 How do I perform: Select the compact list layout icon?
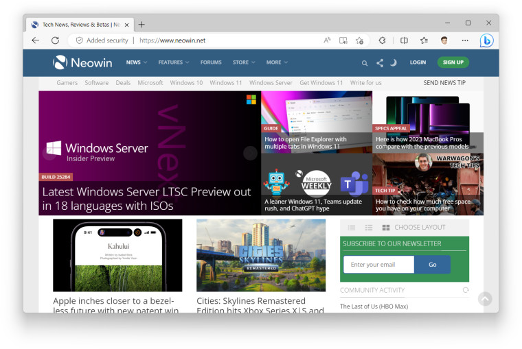point(352,228)
